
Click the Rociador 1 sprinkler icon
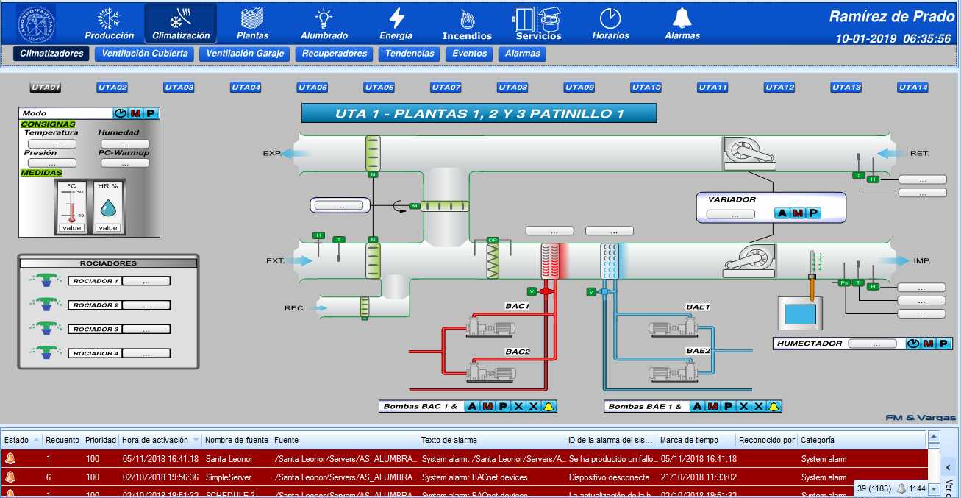point(45,280)
